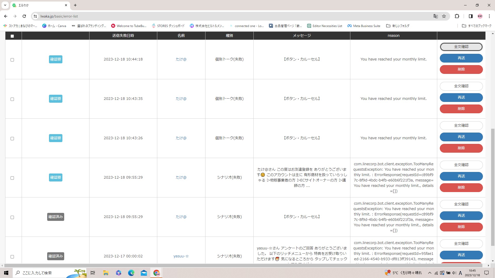Check the 09:55:29 row marked 確認要

click(x=12, y=178)
